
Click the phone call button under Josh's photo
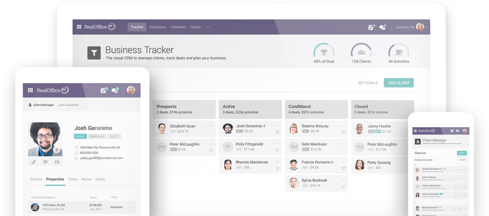point(33,162)
